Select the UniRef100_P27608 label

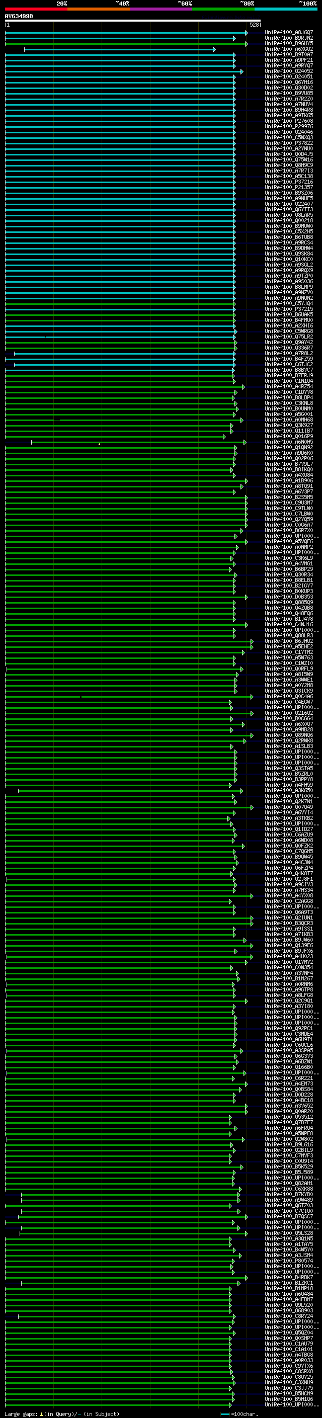[289, 121]
